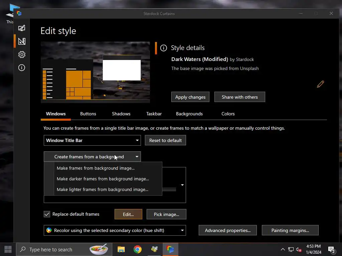Image resolution: width=342 pixels, height=256 pixels.
Task: Launch Google Chrome from taskbar
Action: tap(137, 249)
